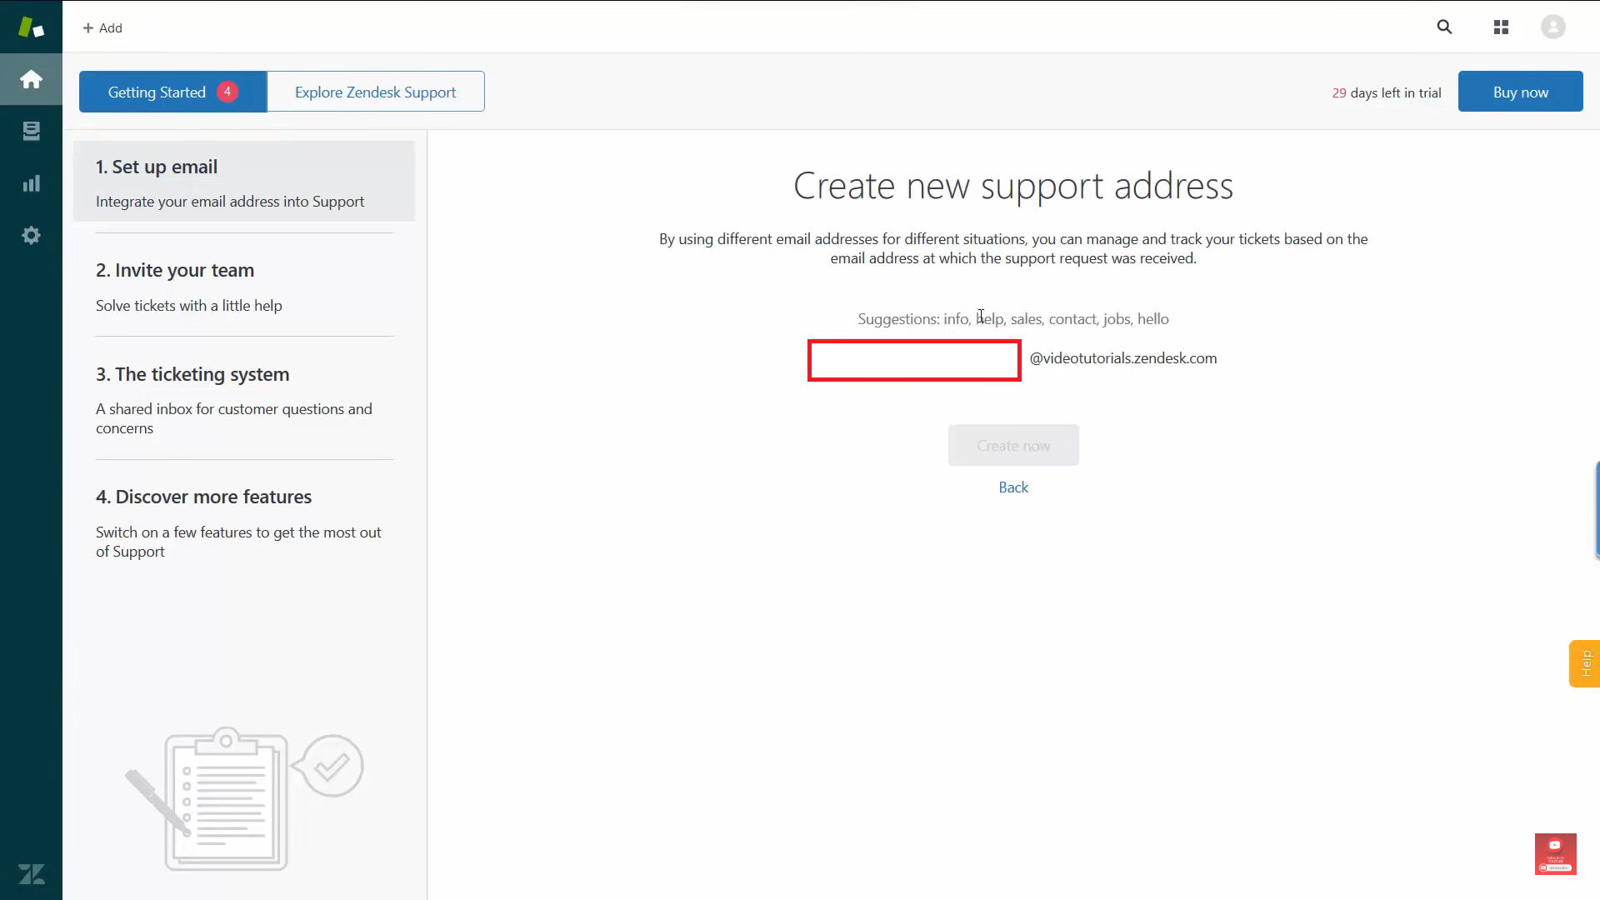The image size is (1600, 900).
Task: Open the Reporting bar chart icon
Action: [31, 183]
